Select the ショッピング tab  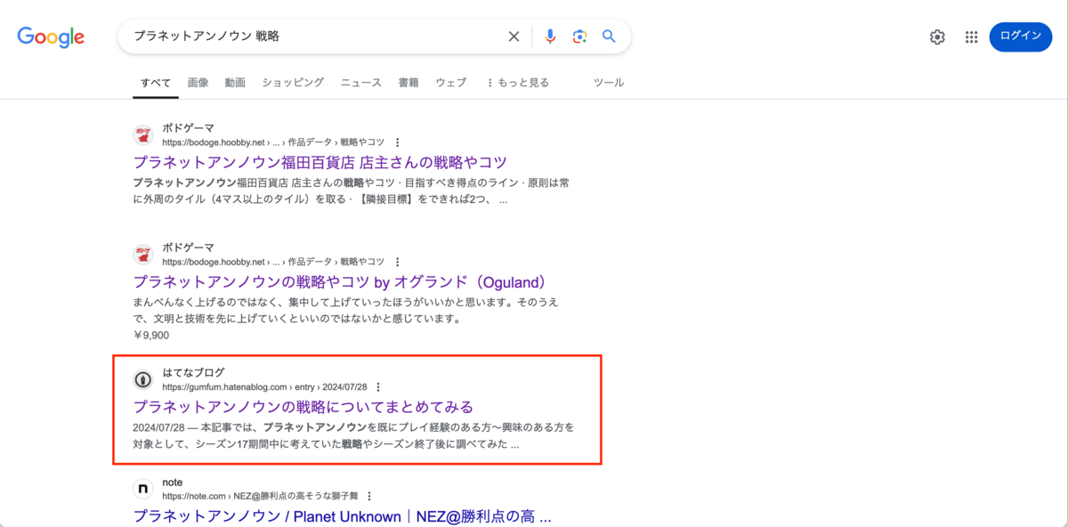(294, 82)
